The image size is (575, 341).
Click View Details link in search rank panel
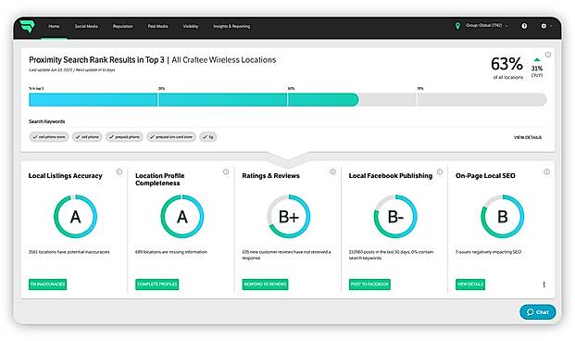click(x=528, y=138)
